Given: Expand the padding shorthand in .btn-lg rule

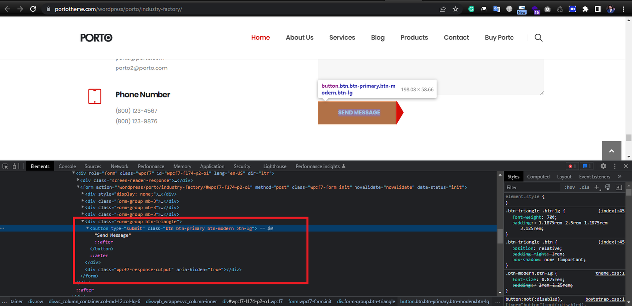Looking at the screenshot, I should click(x=537, y=223).
